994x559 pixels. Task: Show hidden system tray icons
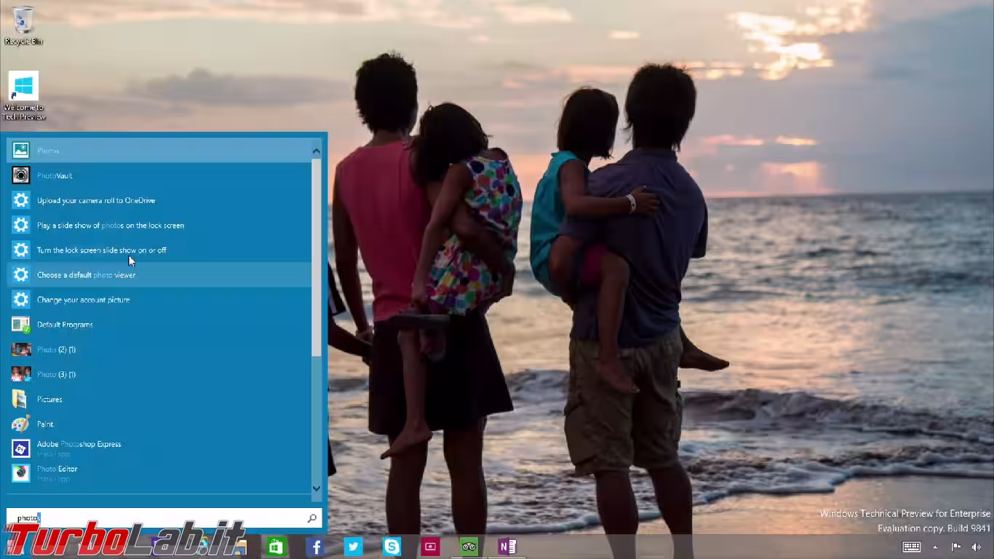[935, 547]
